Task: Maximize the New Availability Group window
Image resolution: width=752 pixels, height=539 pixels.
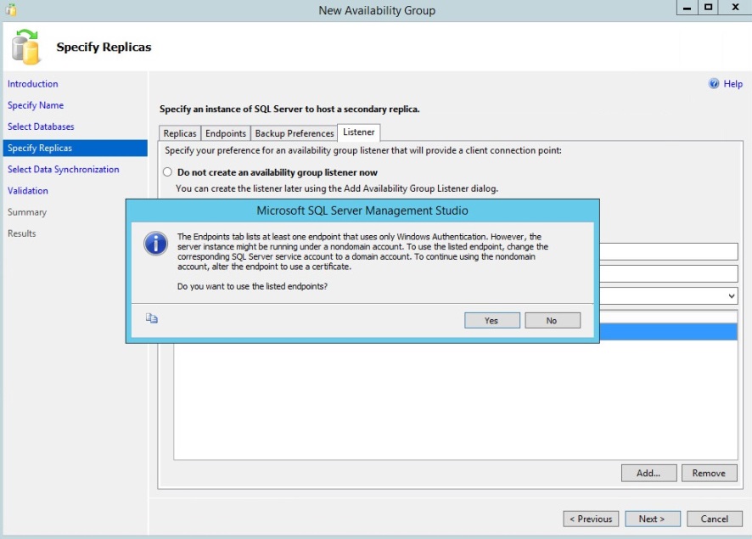Action: pos(708,8)
